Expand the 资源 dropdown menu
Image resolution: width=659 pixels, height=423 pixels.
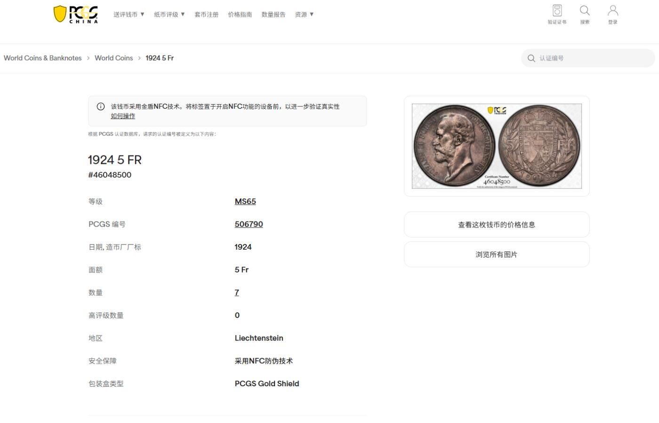click(304, 15)
